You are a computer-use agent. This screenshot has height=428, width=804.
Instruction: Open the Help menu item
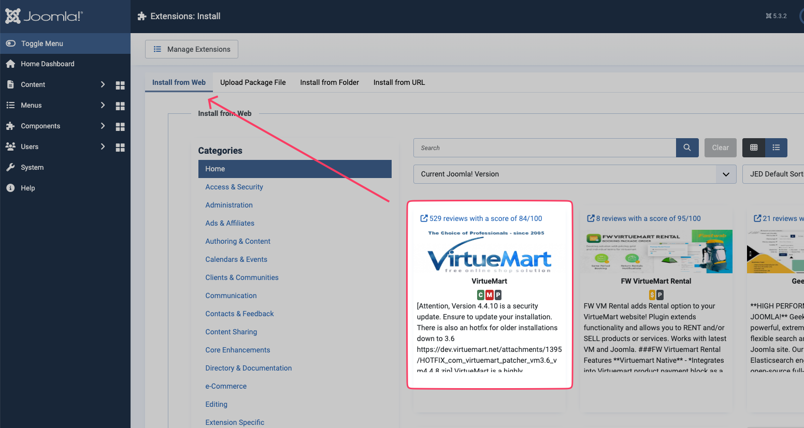[28, 188]
